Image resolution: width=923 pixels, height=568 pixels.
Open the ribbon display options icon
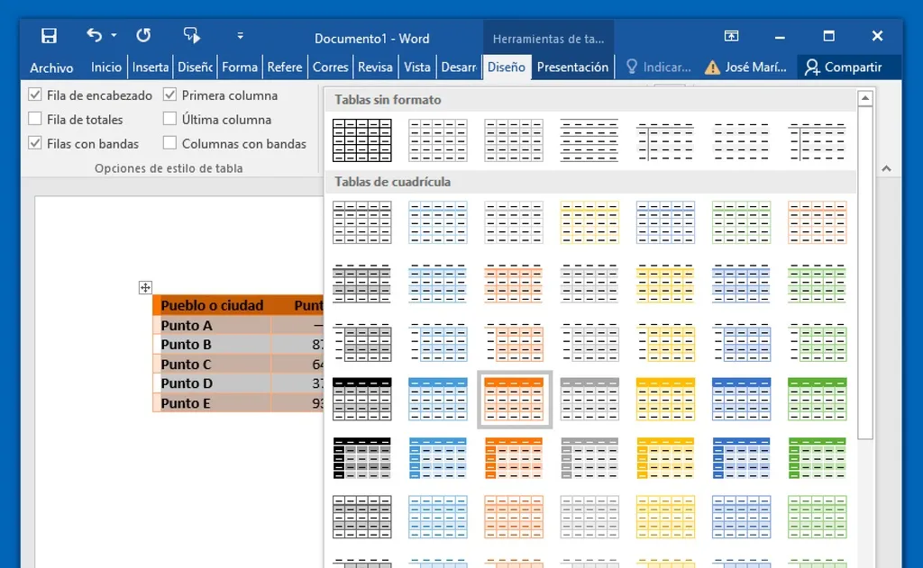pyautogui.click(x=730, y=36)
